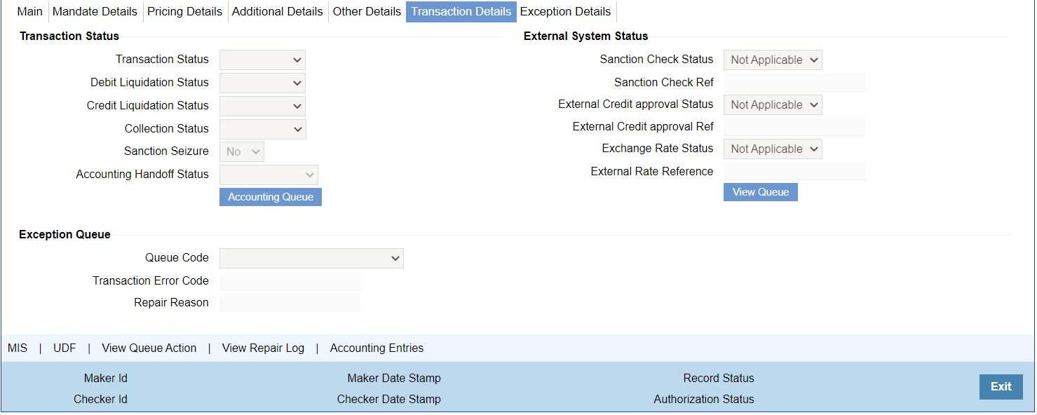Screen dimensions: 1037x415
Task: Open Exchange Rate Status dropdown
Action: click(x=773, y=149)
